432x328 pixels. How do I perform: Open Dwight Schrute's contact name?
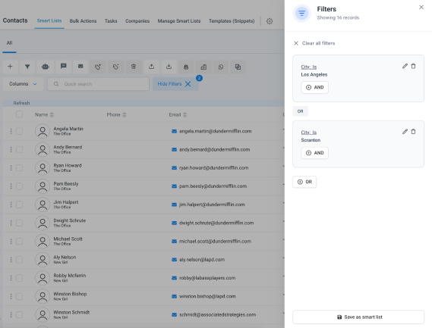69,220
